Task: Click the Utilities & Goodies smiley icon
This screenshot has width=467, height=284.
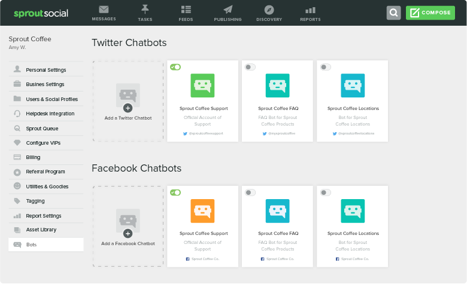Action: point(17,186)
